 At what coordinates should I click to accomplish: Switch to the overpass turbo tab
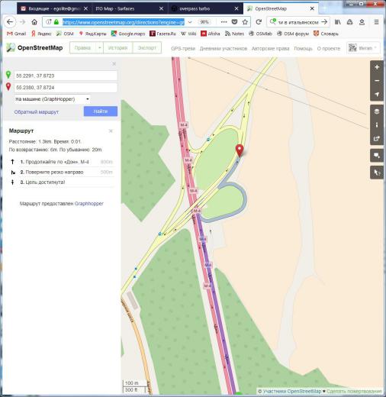(204, 8)
